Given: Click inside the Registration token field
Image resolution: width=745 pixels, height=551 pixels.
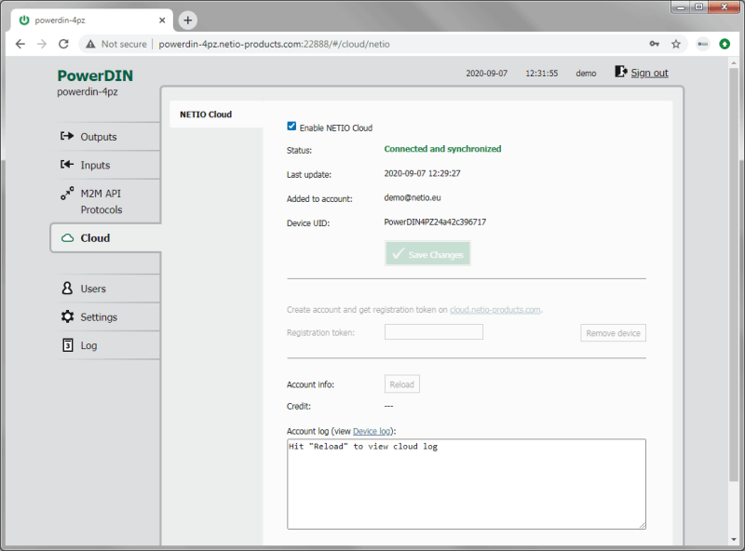Looking at the screenshot, I should point(433,332).
